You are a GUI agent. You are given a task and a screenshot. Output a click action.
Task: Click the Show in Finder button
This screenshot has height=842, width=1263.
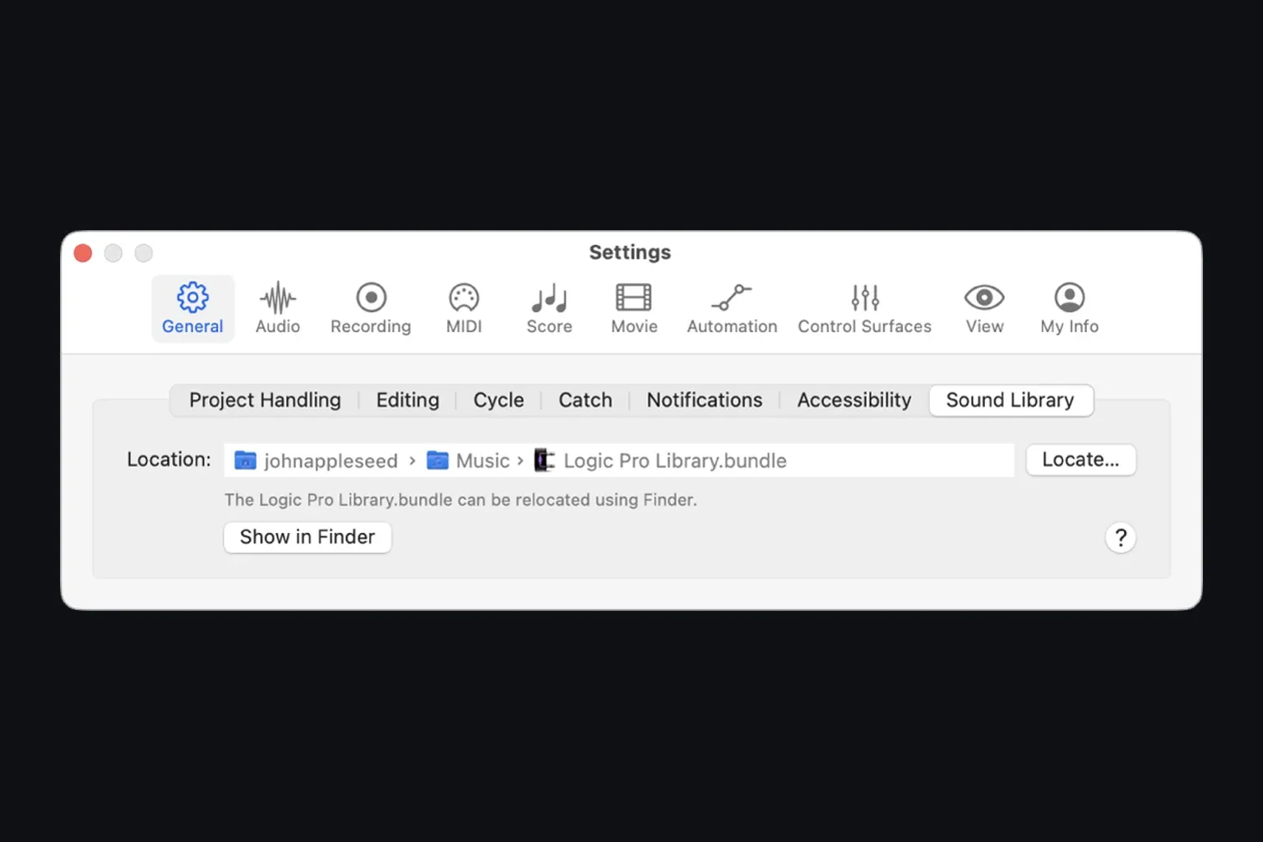pyautogui.click(x=308, y=537)
